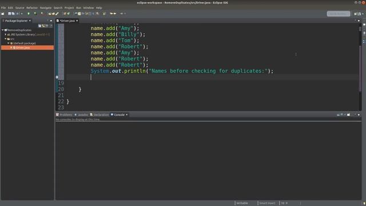This screenshot has height=206, width=366.
Task: Click the println code line
Action: point(182,71)
